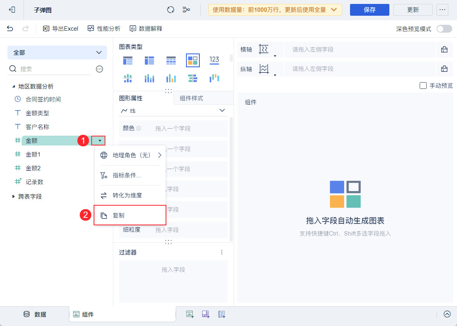The height and width of the screenshot is (326, 457).
Task: Select the multi-series column chart icon
Action: pyautogui.click(x=149, y=78)
